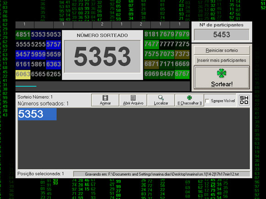Click the SHDO logo icon
The image size is (266, 199).
(244, 100)
